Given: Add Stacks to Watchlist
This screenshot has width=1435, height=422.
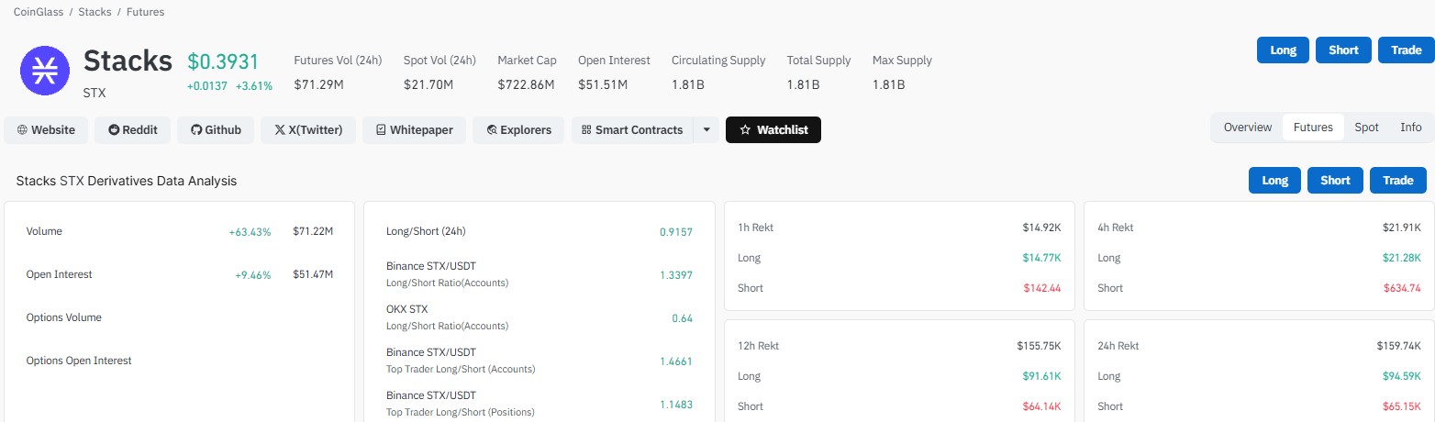Looking at the screenshot, I should click(773, 130).
